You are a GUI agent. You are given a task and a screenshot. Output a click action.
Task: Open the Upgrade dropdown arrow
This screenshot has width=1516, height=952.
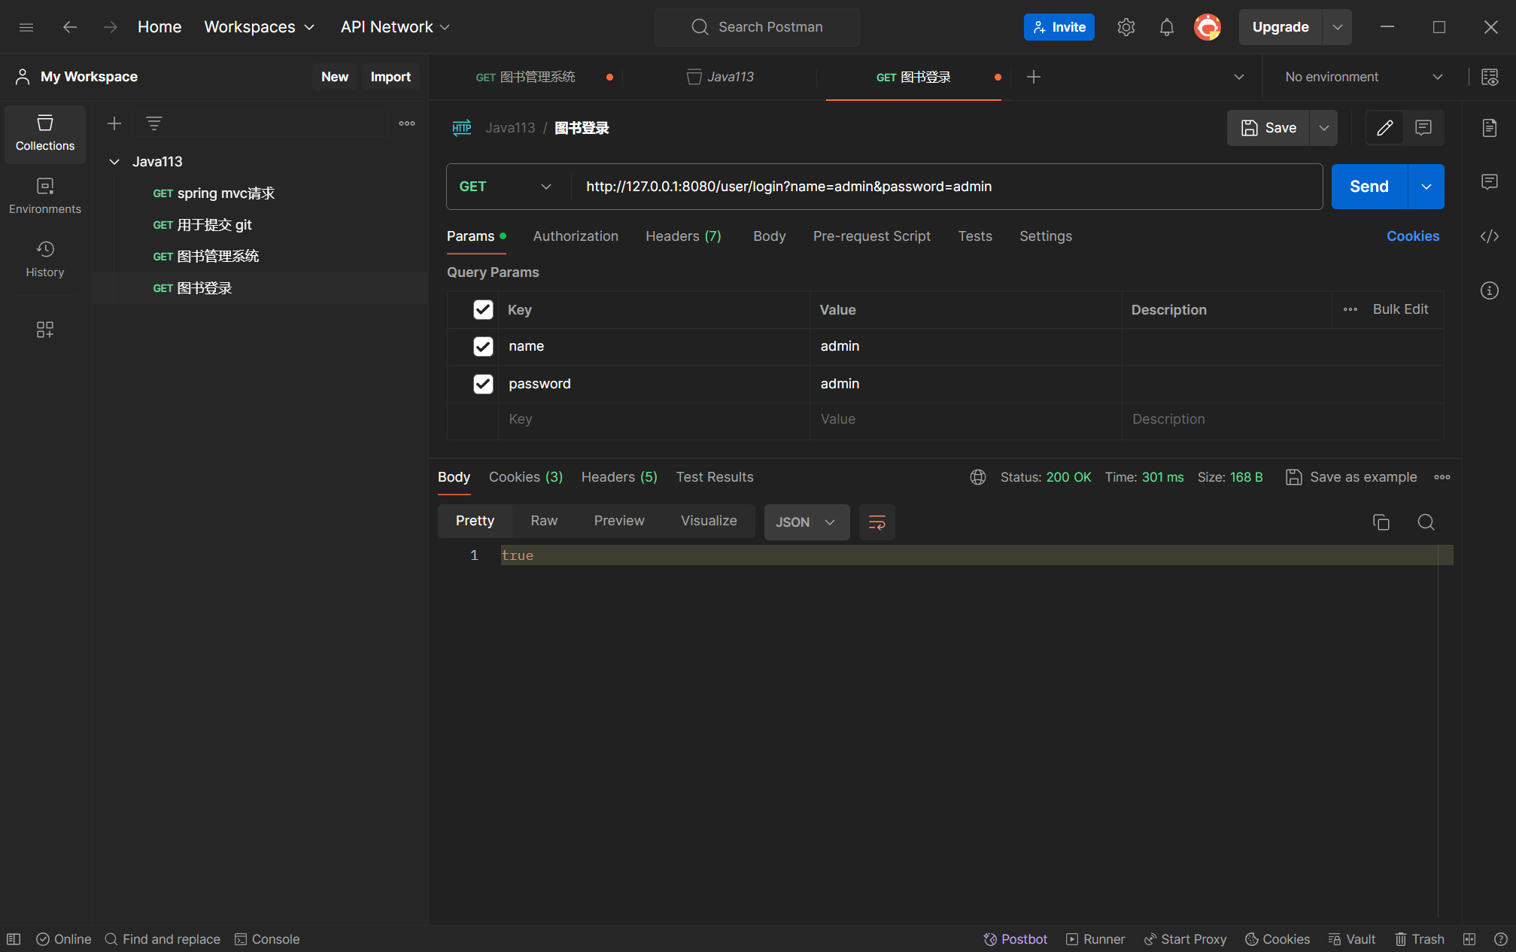(x=1337, y=27)
